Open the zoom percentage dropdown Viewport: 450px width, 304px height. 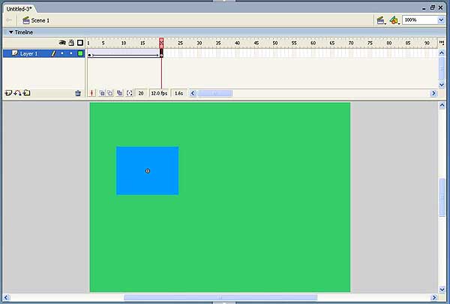coord(440,20)
